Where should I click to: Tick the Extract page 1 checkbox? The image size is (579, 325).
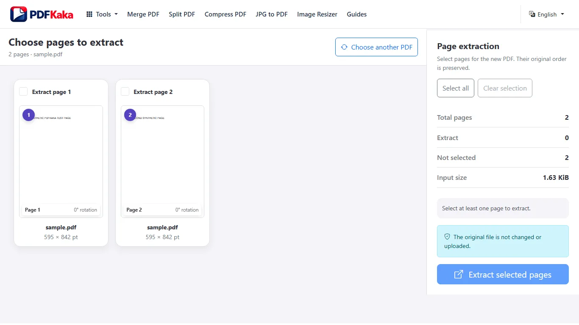(x=23, y=92)
